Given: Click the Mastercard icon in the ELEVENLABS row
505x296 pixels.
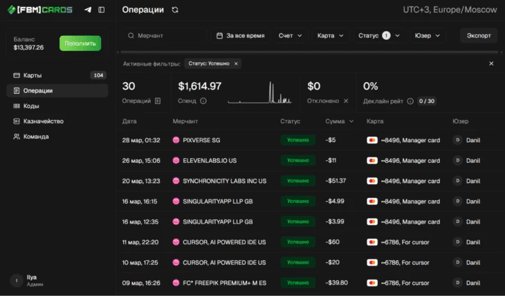Looking at the screenshot, I should pos(372,161).
